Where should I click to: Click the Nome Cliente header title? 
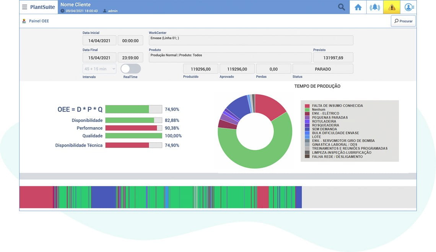[x=75, y=5]
